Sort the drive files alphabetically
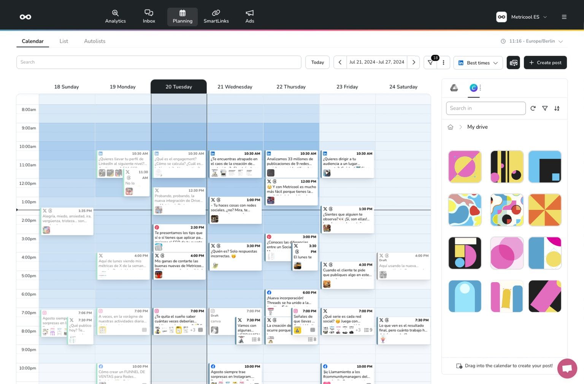Screen dimensions: 584x384 pos(557,108)
